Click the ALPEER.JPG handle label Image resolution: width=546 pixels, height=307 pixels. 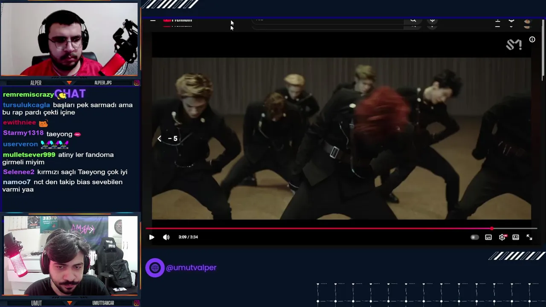[103, 83]
